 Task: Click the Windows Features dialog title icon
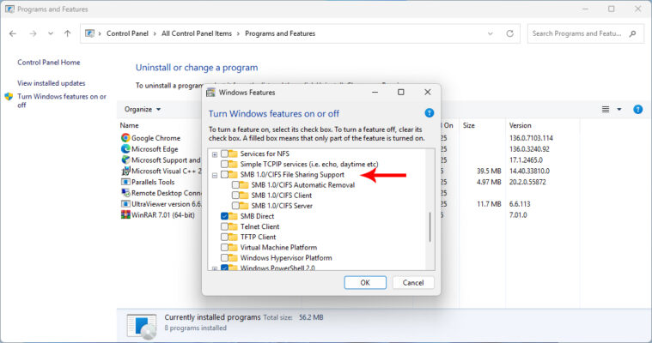pos(210,93)
